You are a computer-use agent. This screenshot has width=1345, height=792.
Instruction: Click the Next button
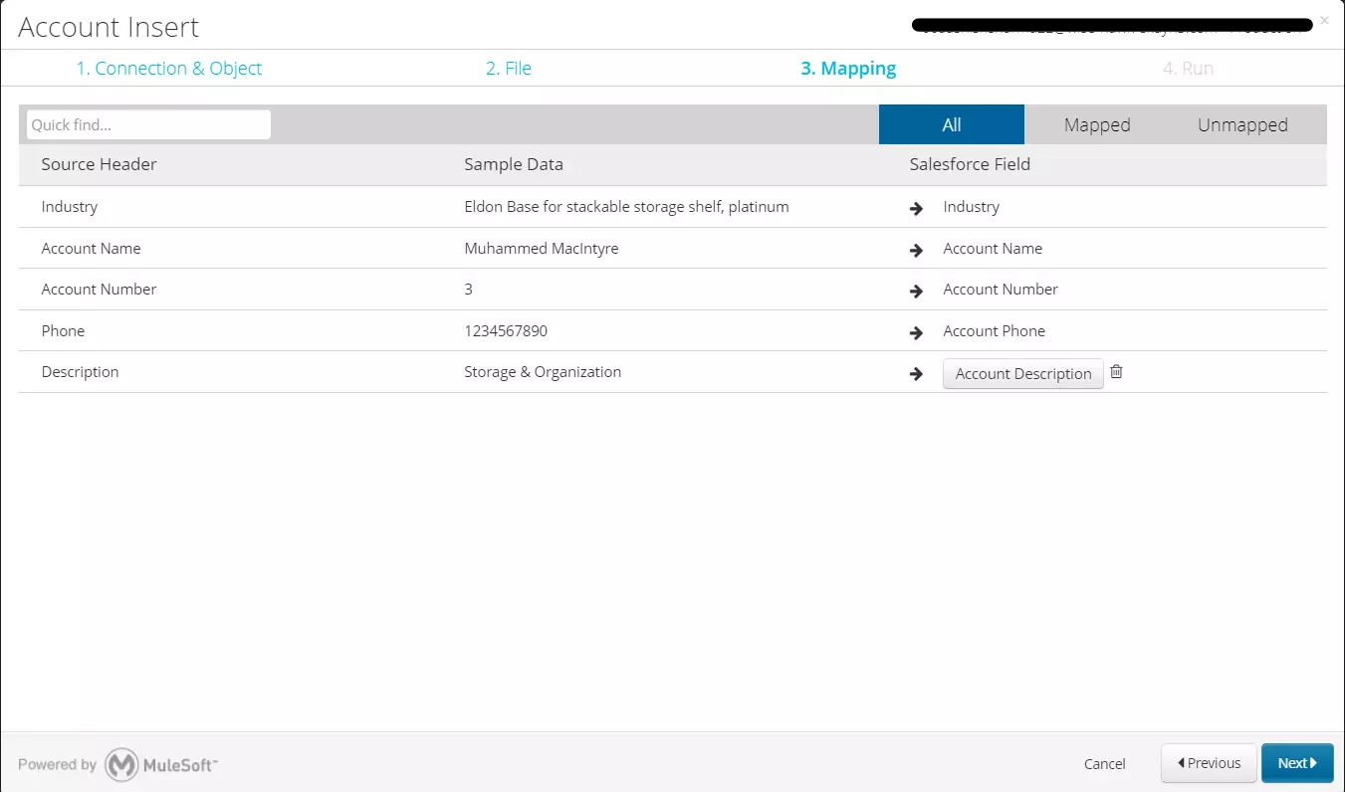coord(1297,763)
